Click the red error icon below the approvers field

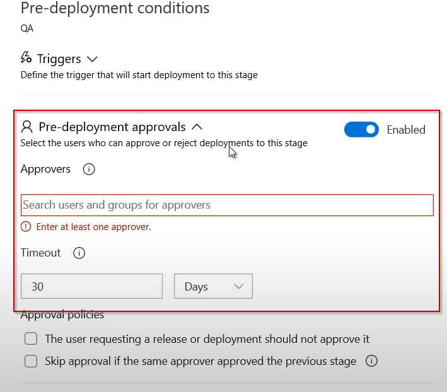(x=26, y=227)
